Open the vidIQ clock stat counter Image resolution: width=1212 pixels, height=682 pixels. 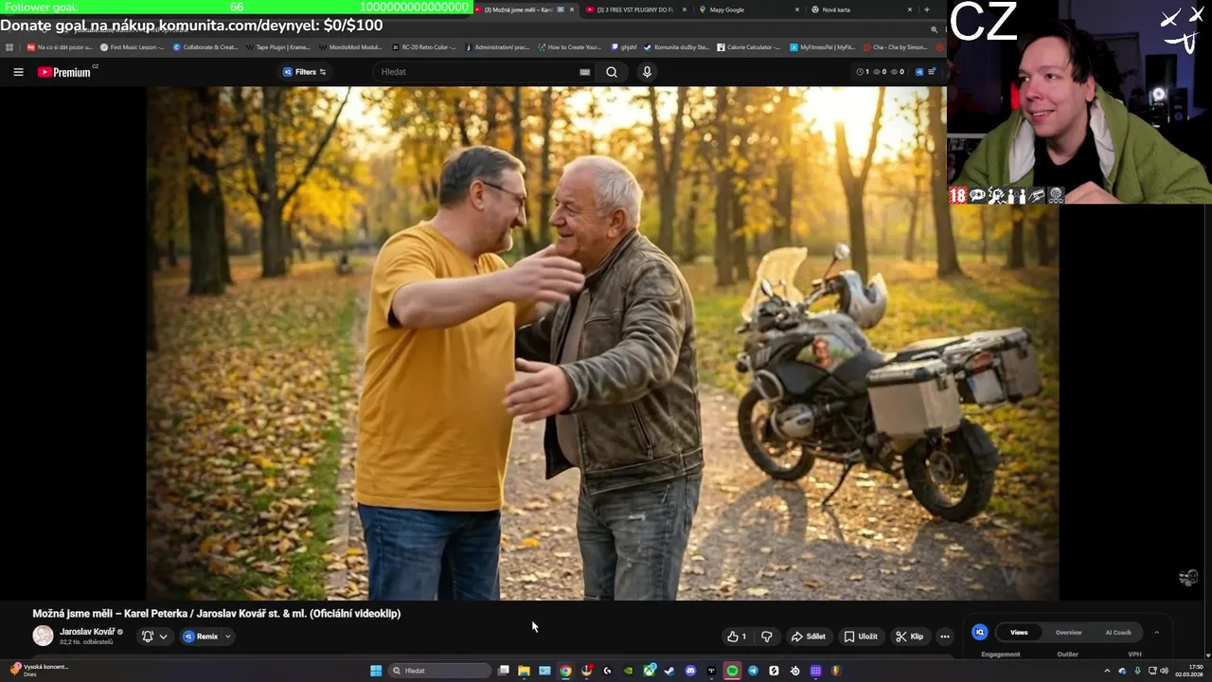coord(863,72)
